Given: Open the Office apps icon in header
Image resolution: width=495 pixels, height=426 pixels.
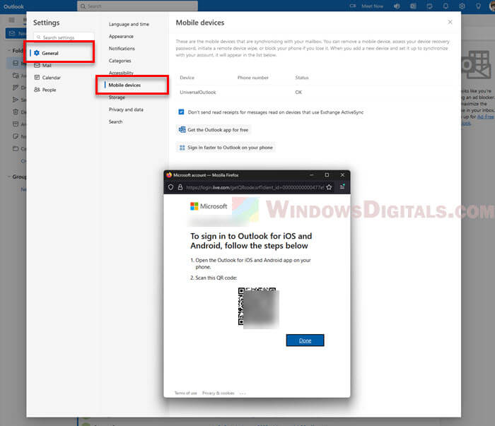Looking at the screenshot, I should click(x=413, y=6).
